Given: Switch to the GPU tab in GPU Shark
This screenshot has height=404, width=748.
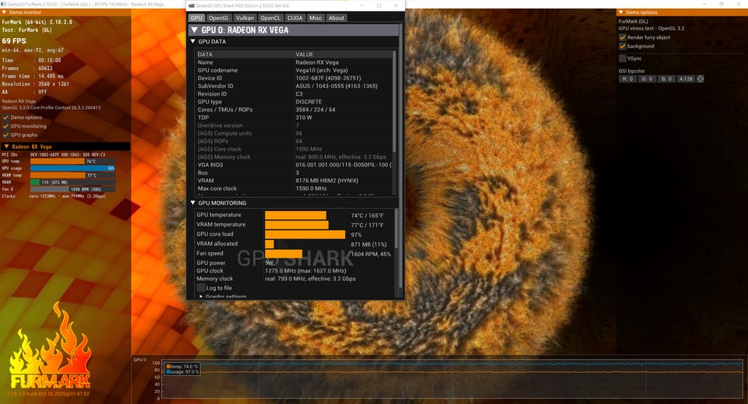Looking at the screenshot, I should 196,18.
